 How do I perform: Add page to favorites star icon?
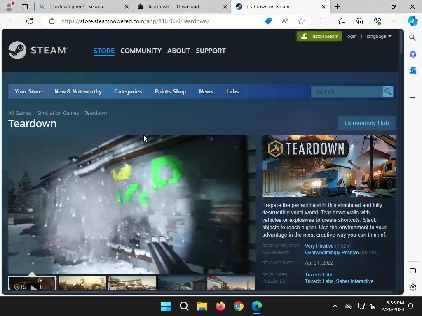(x=301, y=21)
